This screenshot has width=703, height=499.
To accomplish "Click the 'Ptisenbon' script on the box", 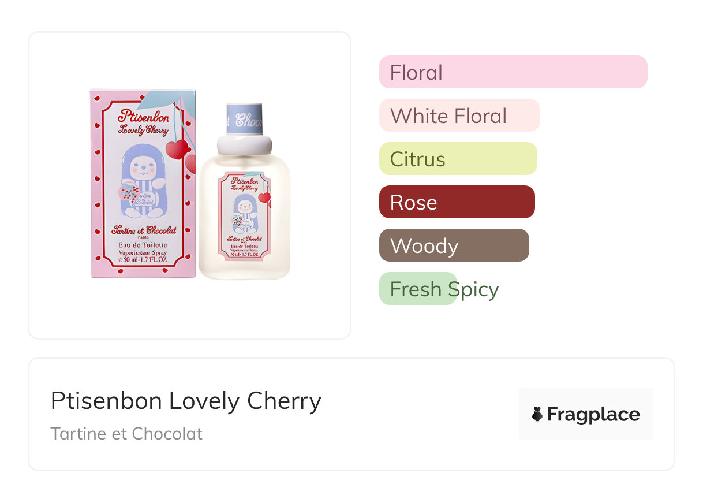I will [143, 116].
